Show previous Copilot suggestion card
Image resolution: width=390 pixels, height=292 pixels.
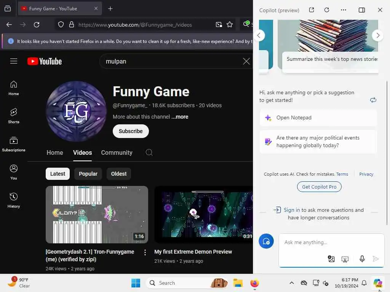259,35
